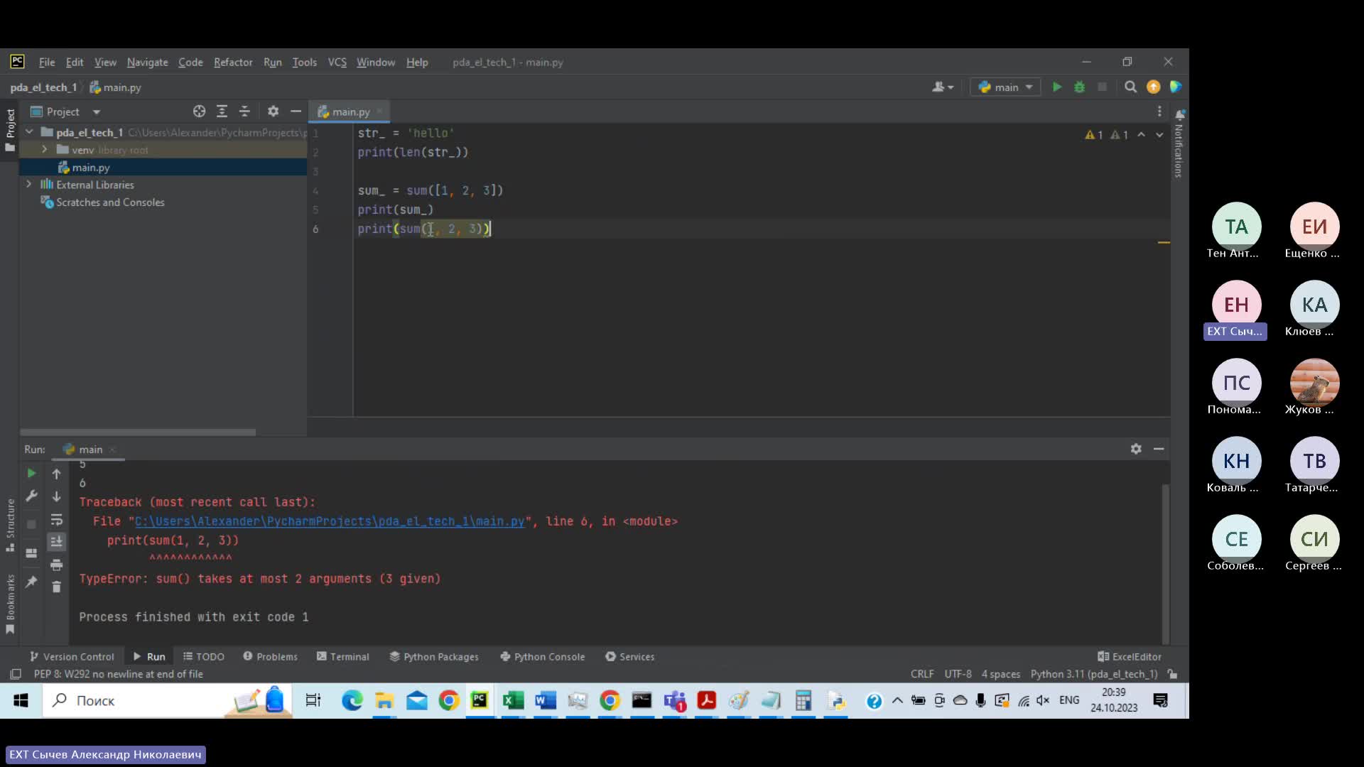Viewport: 1364px width, 767px height.
Task: Select main.py in the Project tree
Action: coord(91,168)
